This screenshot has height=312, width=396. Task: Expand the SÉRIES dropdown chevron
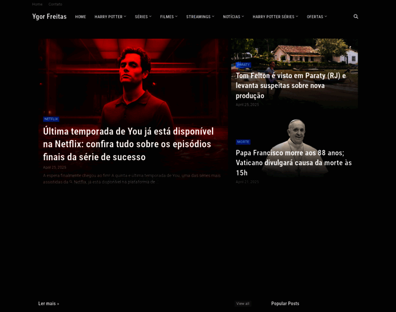point(150,17)
